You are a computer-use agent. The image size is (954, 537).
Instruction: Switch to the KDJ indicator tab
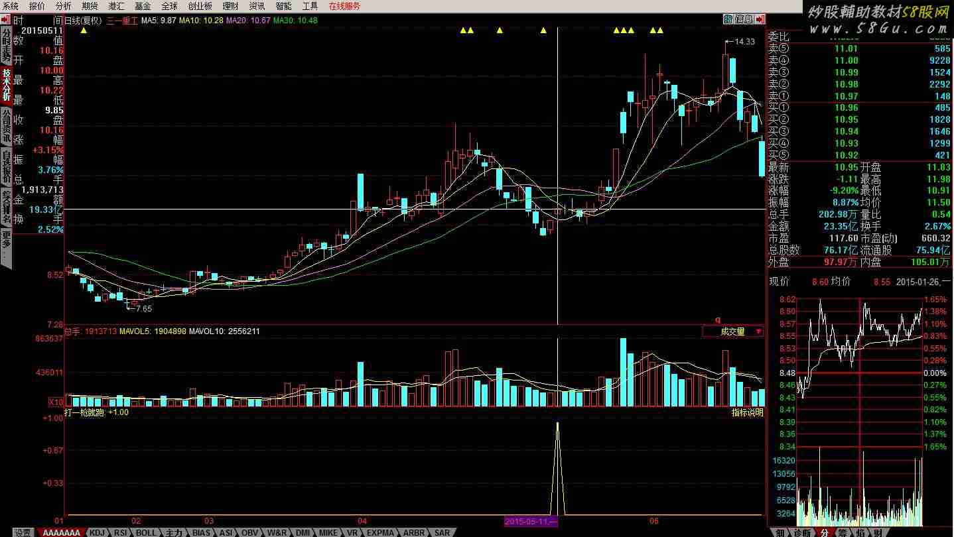[97, 532]
